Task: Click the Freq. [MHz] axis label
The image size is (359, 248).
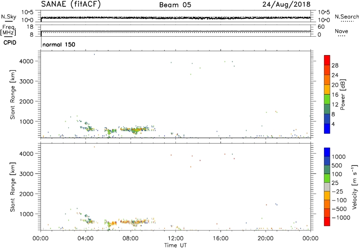Action: 9,30
